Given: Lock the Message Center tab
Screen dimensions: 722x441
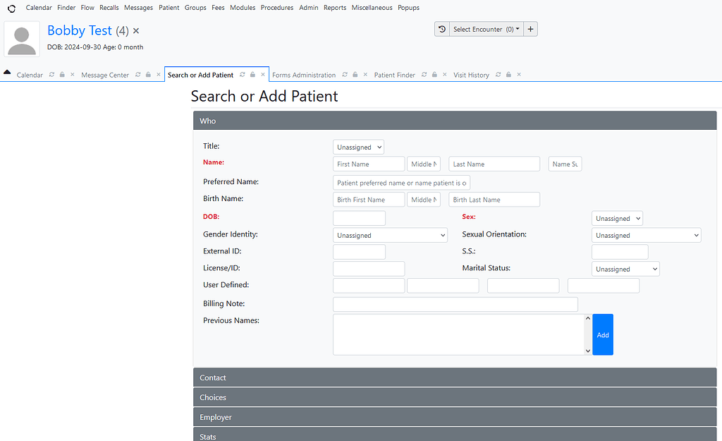Looking at the screenshot, I should pyautogui.click(x=147, y=74).
